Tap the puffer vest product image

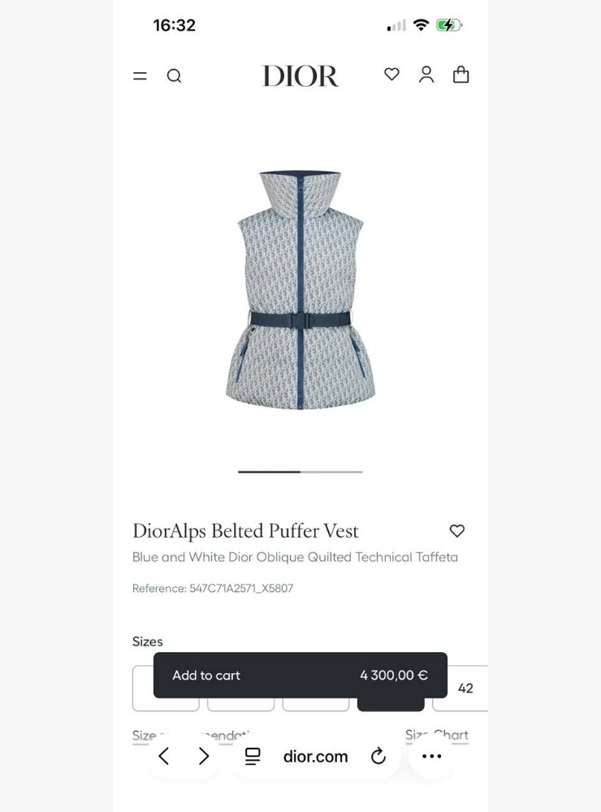(x=300, y=290)
